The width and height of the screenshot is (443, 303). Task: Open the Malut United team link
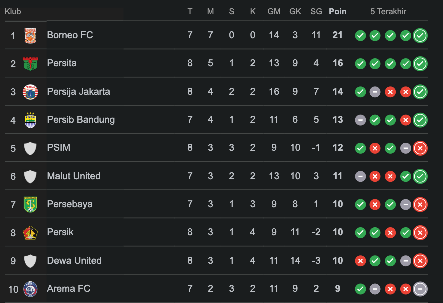click(x=74, y=176)
